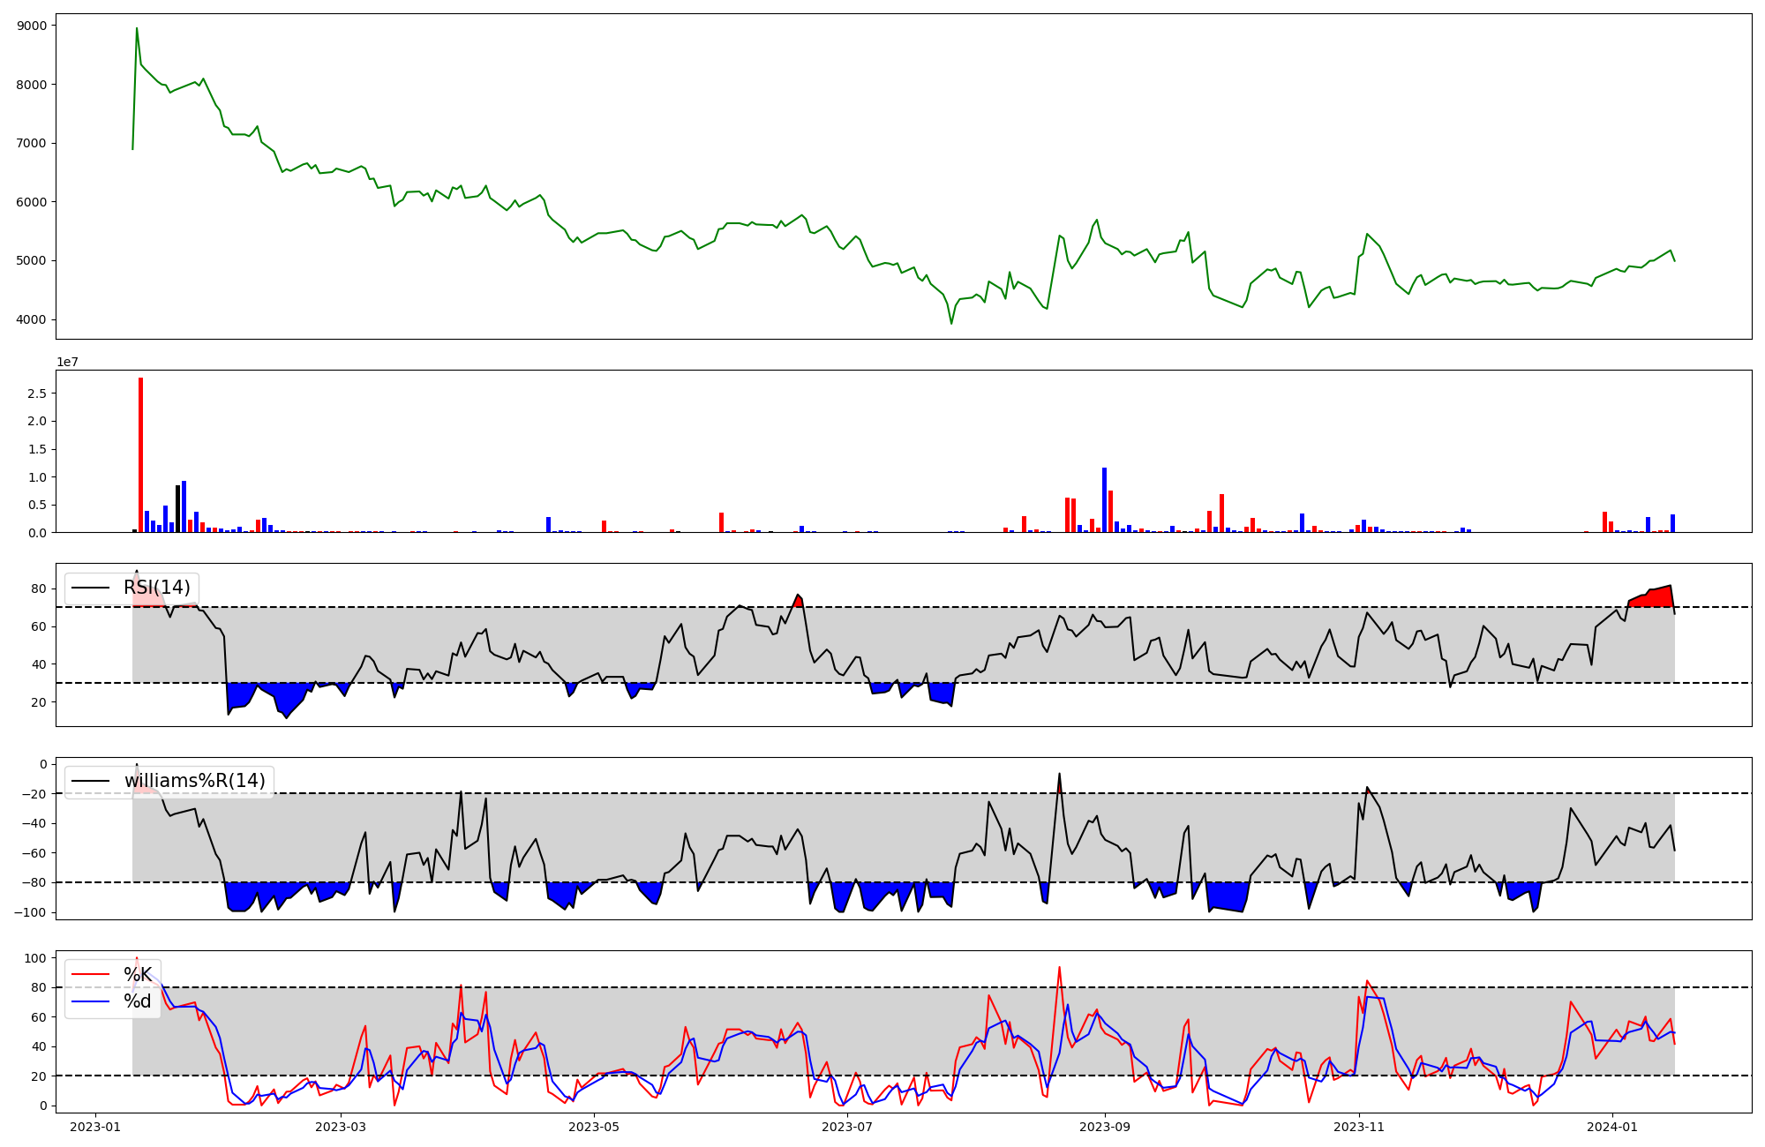Click the 2023-01 x-axis date label
The image size is (1765, 1147).
(94, 1127)
